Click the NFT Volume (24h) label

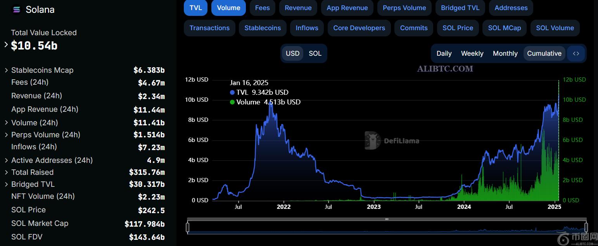(x=43, y=196)
